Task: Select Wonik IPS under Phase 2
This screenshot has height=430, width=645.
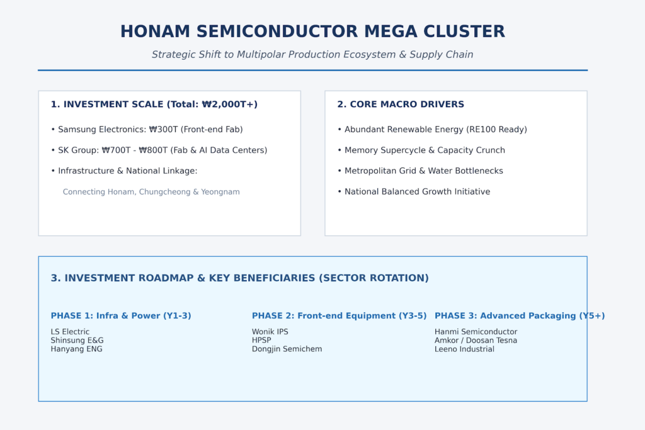Action: coord(270,332)
